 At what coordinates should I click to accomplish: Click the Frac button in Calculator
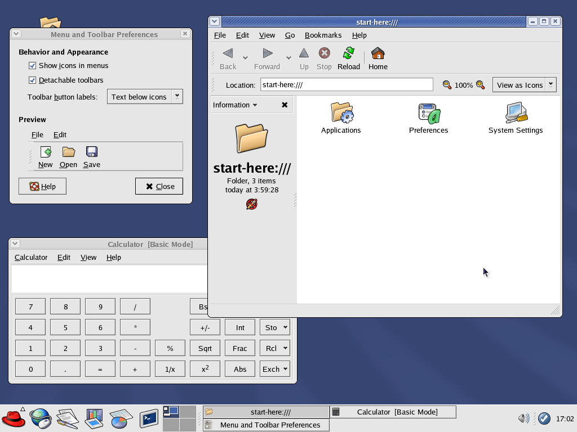[240, 348]
